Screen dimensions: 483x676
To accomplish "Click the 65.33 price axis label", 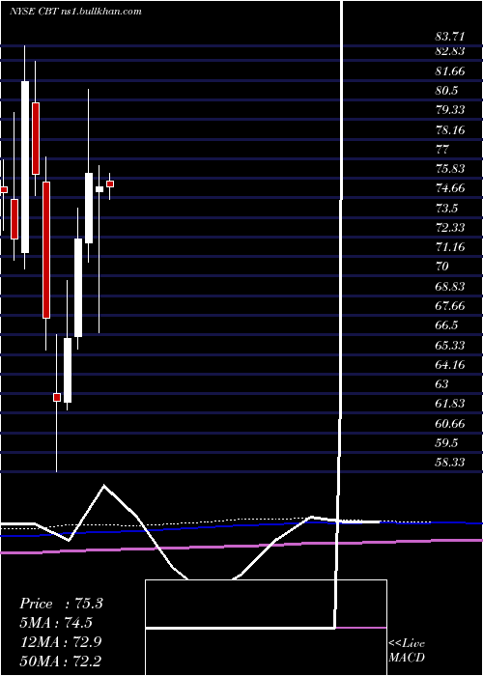I will [450, 345].
